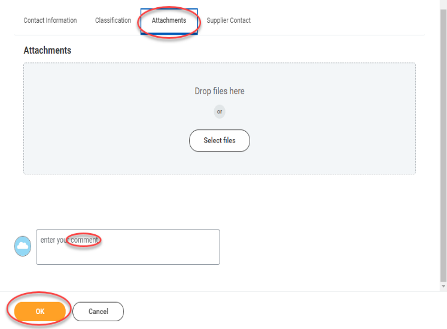Focus the 'enter your comment' text box

[128, 247]
